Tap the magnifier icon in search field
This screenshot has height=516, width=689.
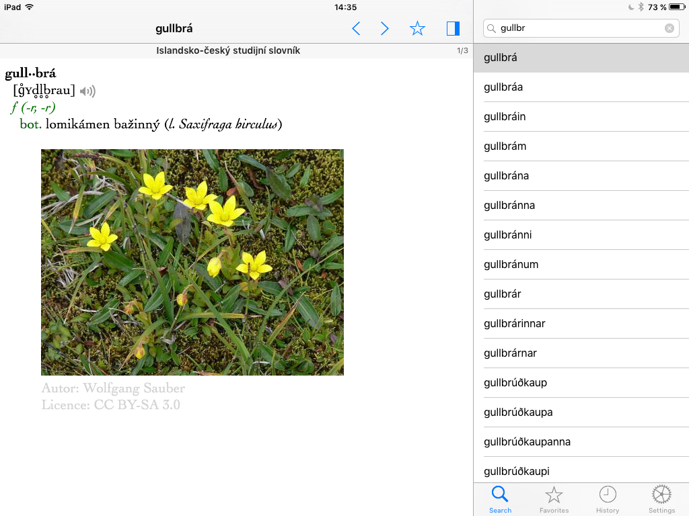[491, 28]
